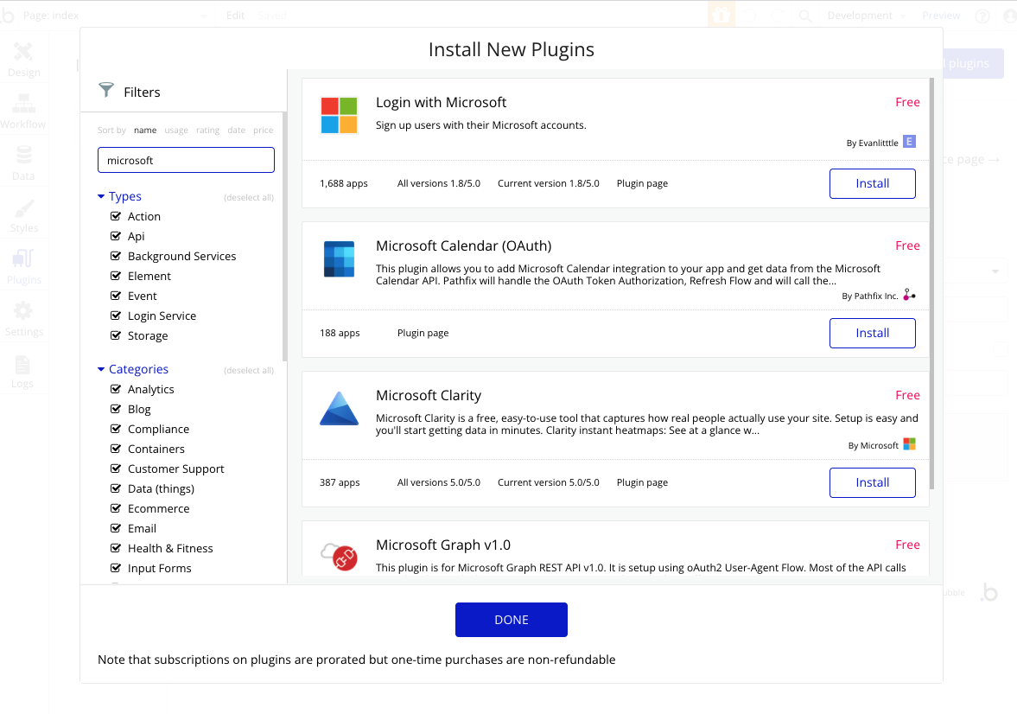Click the help question mark icon

[982, 16]
